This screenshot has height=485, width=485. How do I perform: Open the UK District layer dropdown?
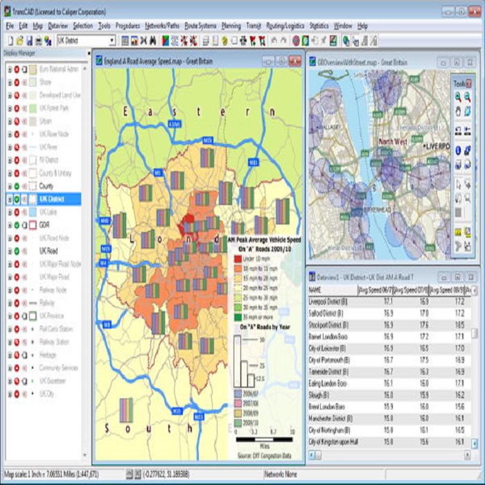(x=112, y=41)
